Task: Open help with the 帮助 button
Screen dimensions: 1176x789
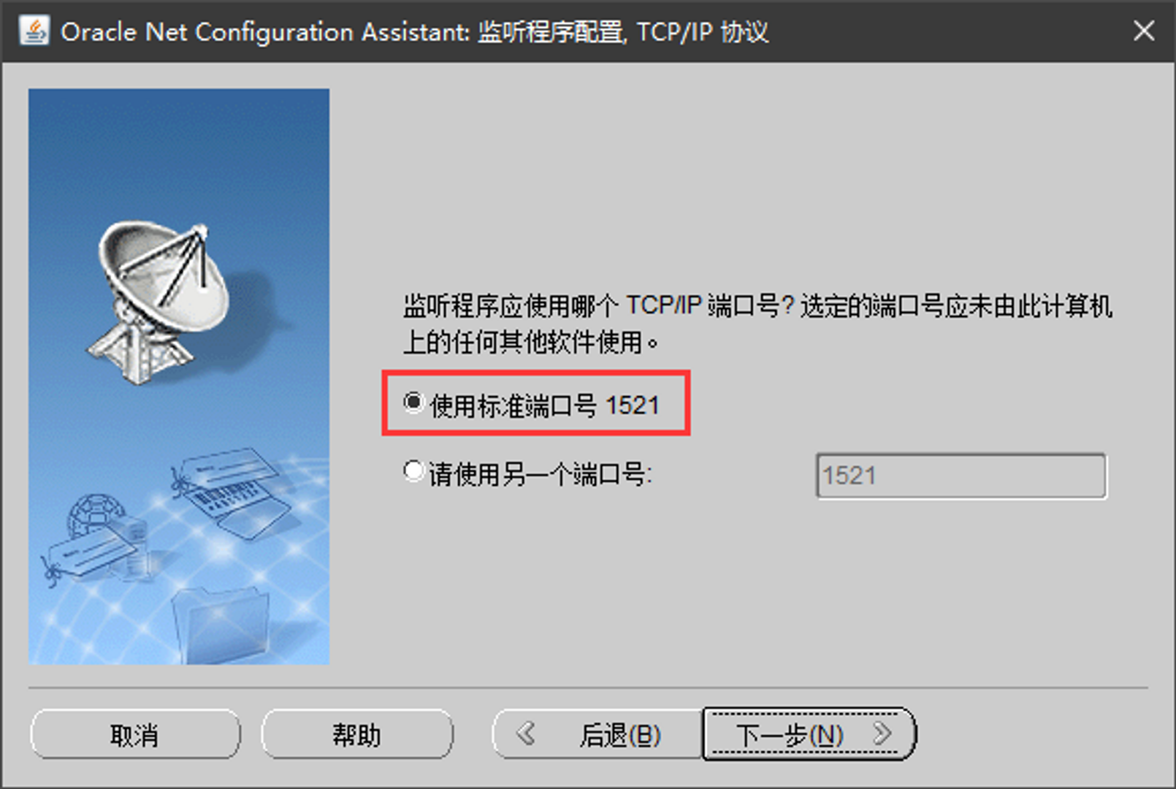Action: 357,734
